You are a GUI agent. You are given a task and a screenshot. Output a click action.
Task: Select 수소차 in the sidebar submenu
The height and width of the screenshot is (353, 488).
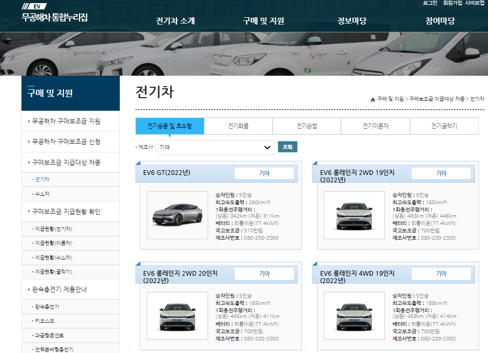coord(71,194)
